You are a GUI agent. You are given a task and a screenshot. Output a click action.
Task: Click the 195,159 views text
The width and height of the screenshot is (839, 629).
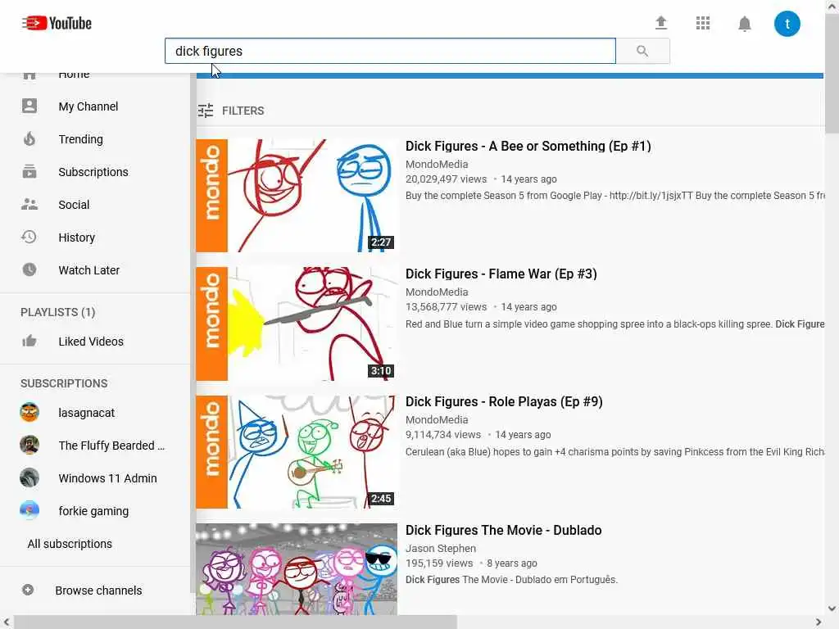(439, 563)
